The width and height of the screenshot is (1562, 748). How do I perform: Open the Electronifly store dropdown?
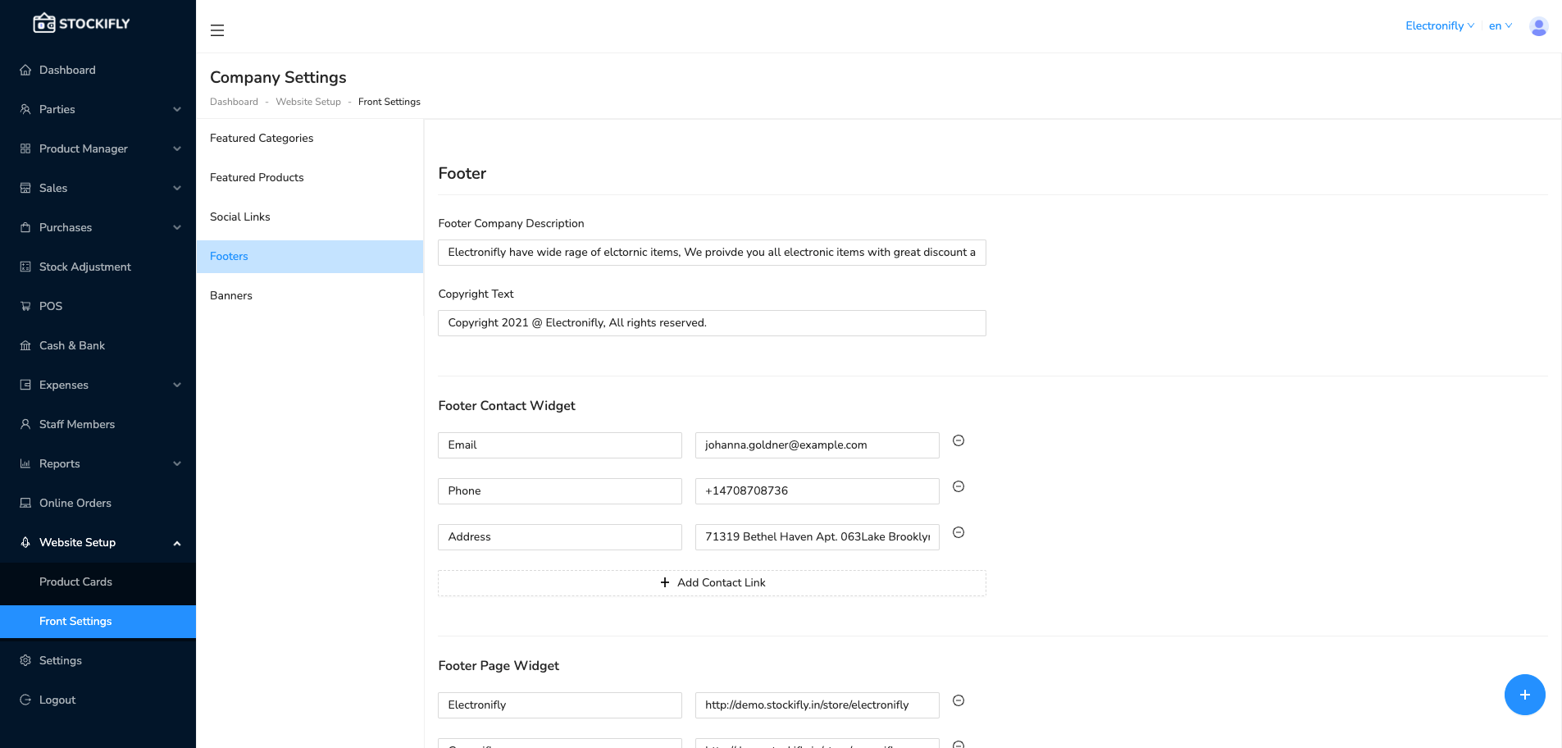(1437, 25)
